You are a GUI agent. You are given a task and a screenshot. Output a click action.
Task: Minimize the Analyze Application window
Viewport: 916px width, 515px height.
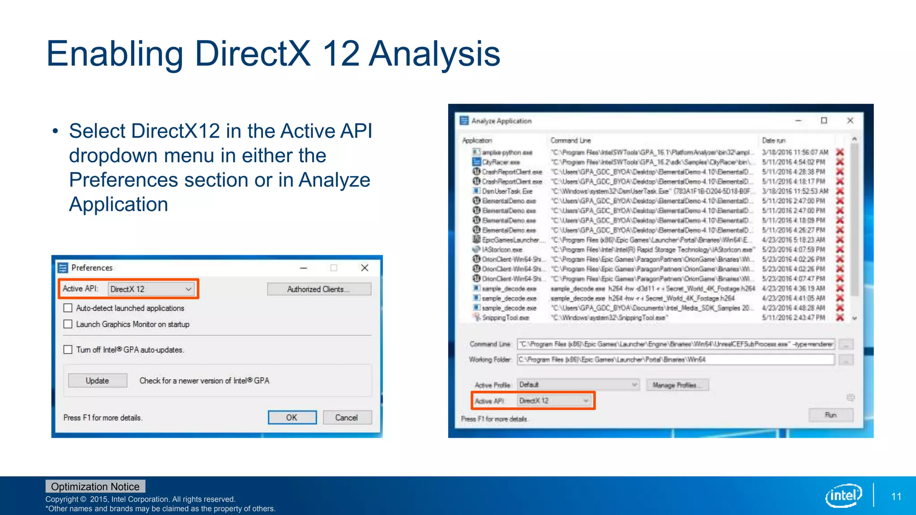pos(798,121)
